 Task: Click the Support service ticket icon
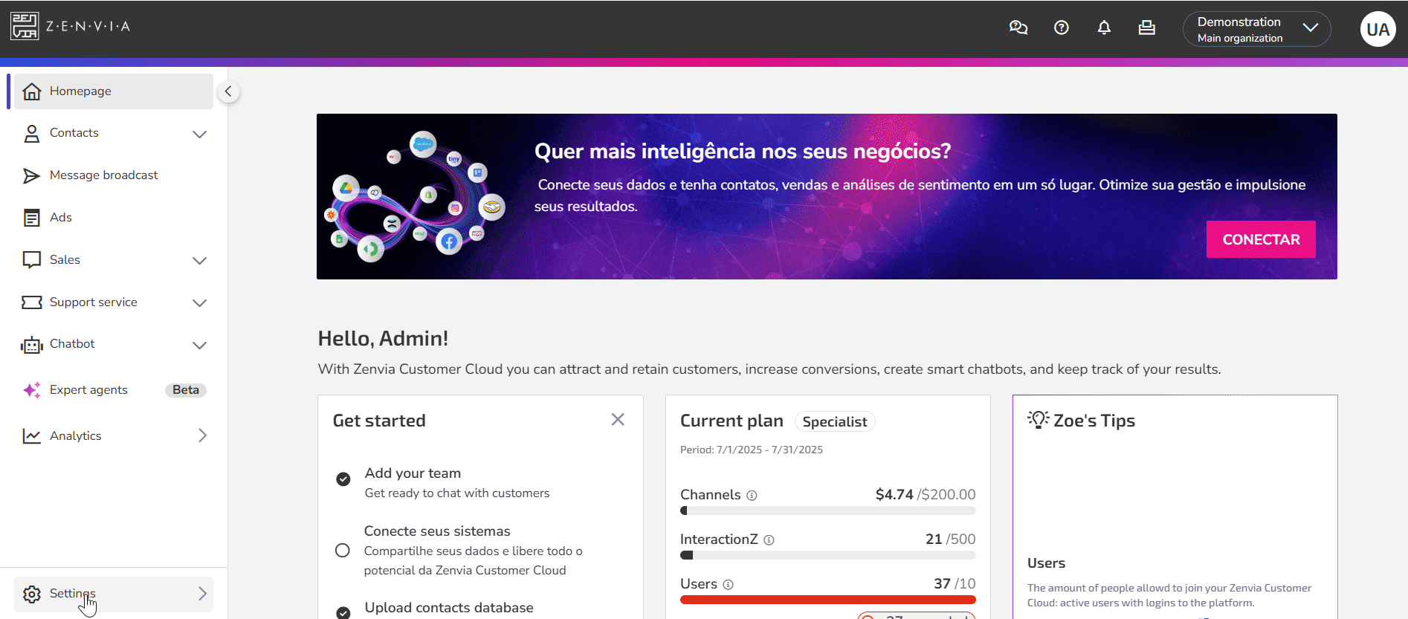[x=32, y=302]
